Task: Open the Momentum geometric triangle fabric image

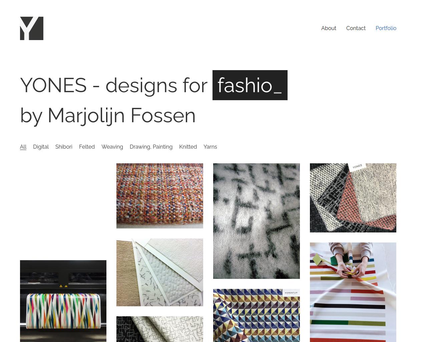Action: tap(257, 315)
